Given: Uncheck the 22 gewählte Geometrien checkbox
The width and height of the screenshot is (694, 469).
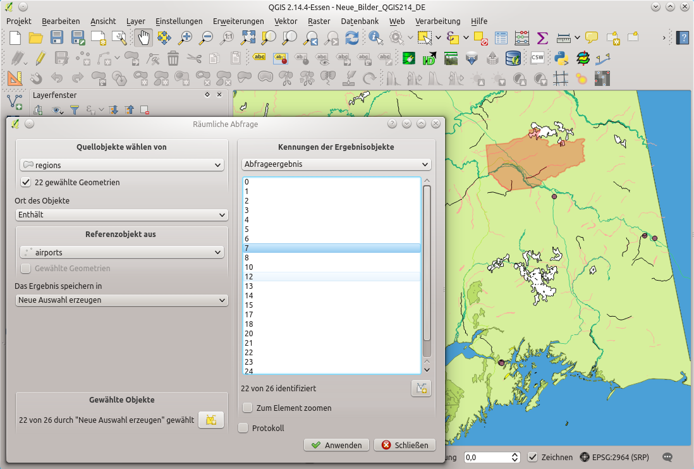Looking at the screenshot, I should click(26, 182).
